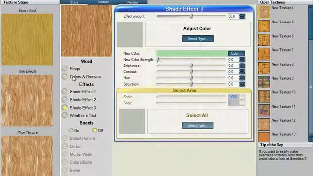This screenshot has width=313, height=176.
Task: Select New Texture 13 thumbnail
Action: point(264,137)
